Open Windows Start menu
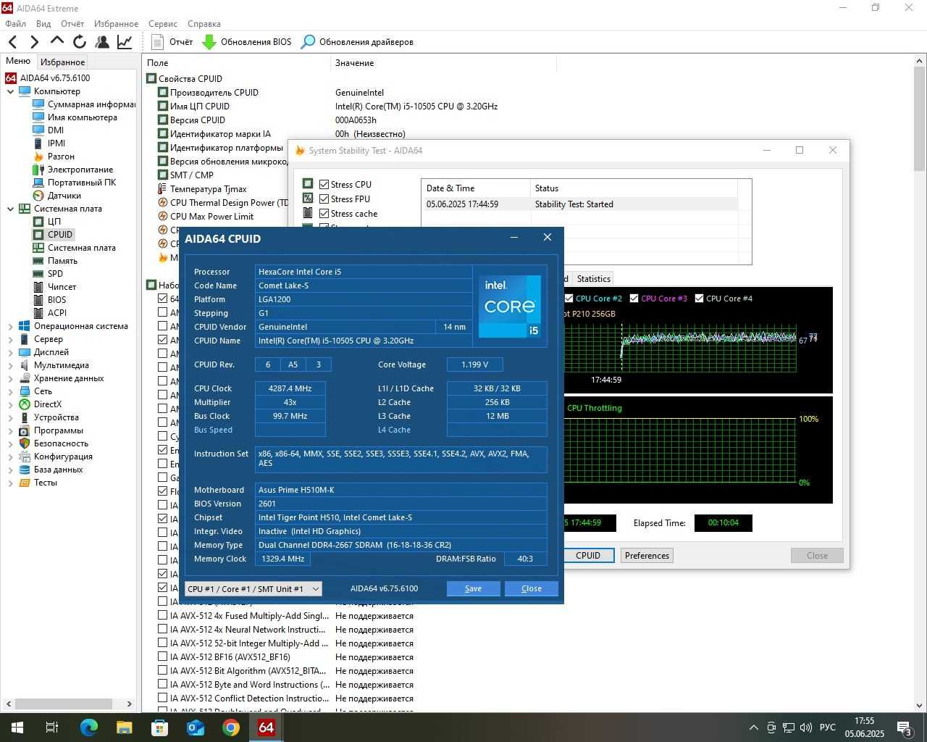Image resolution: width=927 pixels, height=742 pixels. [17, 728]
